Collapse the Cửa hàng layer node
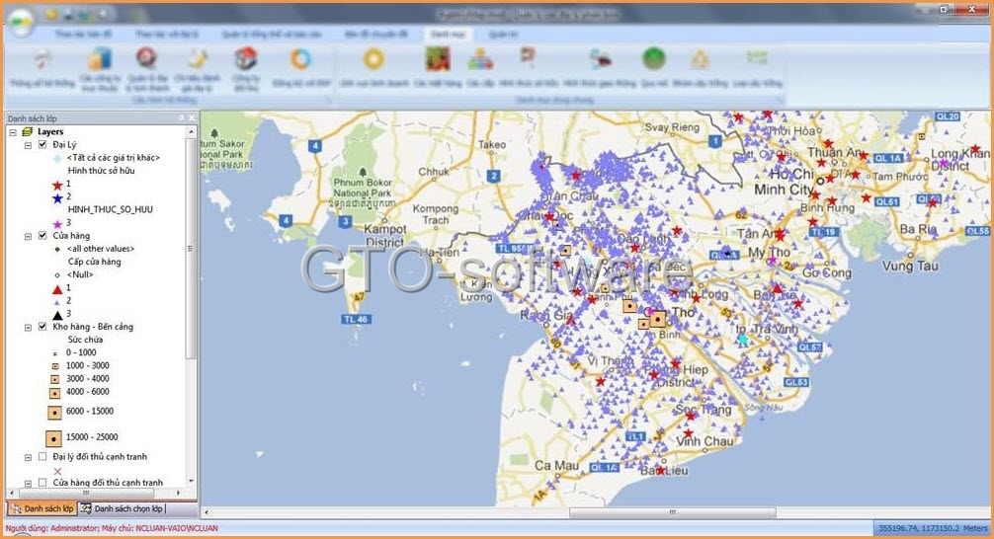The height and width of the screenshot is (539, 994). point(28,236)
